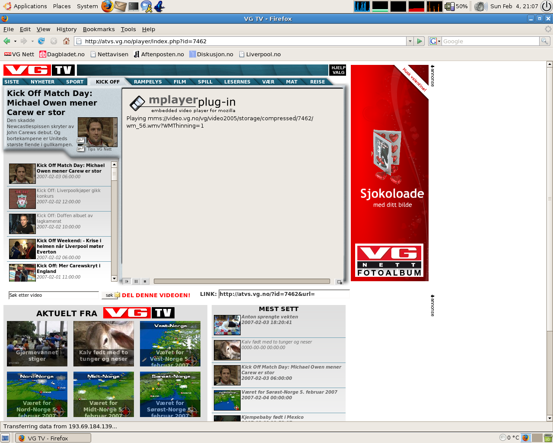This screenshot has height=443, width=553.
Task: Click the green Go arrow beside address bar
Action: 419,41
